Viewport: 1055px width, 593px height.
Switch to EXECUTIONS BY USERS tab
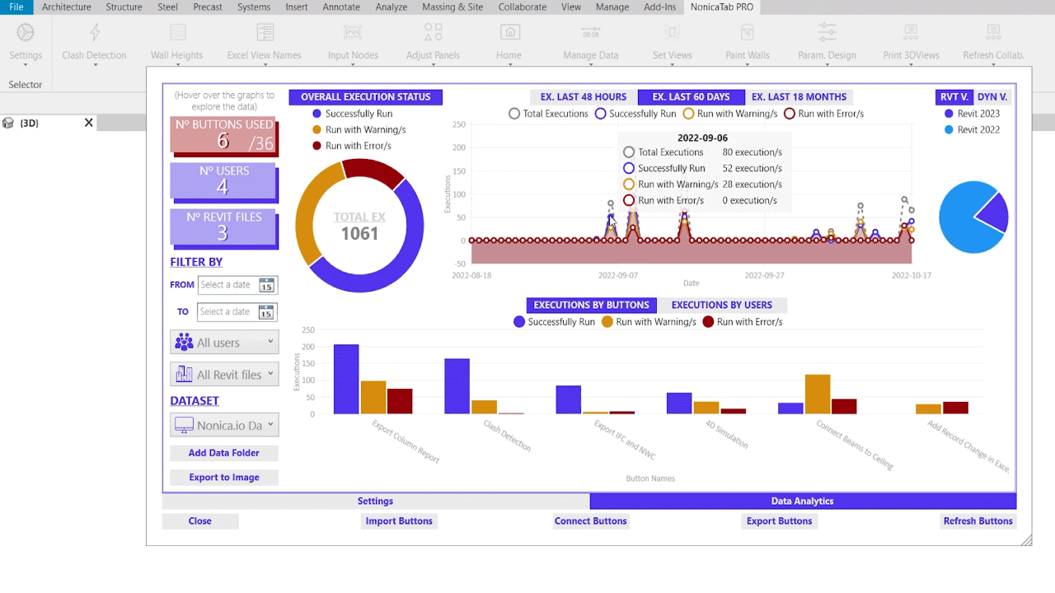click(722, 305)
